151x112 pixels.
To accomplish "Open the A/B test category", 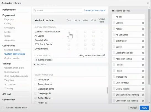I will [x=7, y=94].
